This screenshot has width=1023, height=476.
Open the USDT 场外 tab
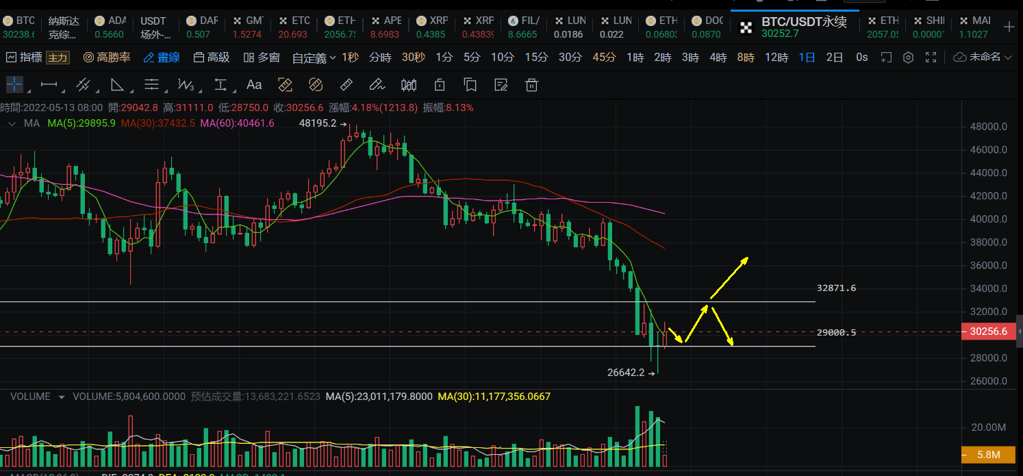coord(155,27)
